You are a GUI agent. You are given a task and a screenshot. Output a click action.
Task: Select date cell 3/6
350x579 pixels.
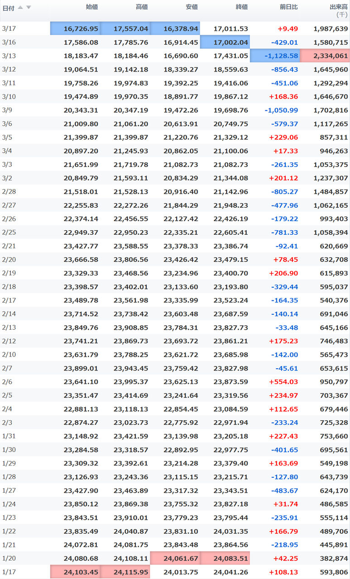pos(6,123)
